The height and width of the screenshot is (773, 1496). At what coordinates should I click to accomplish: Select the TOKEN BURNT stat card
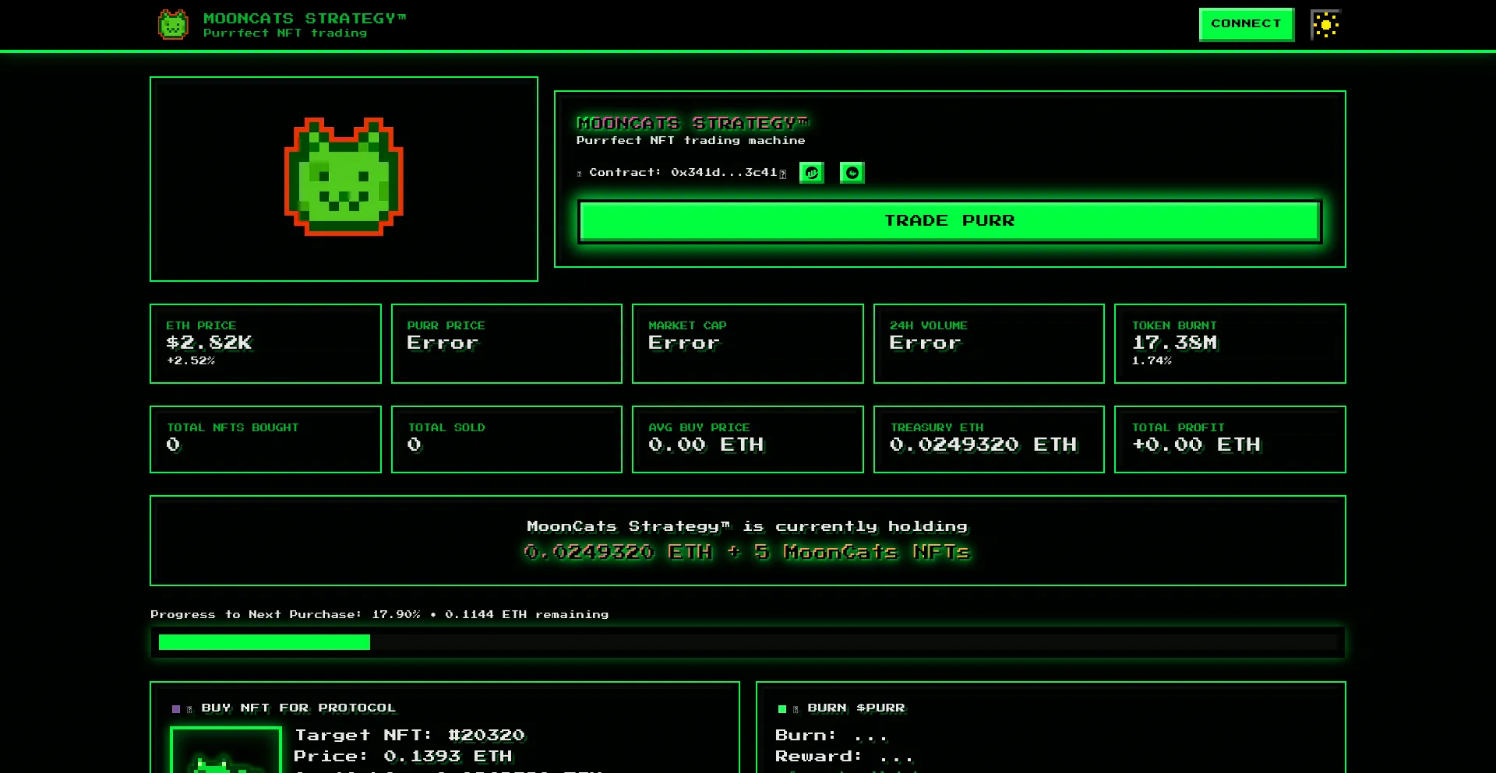1230,343
